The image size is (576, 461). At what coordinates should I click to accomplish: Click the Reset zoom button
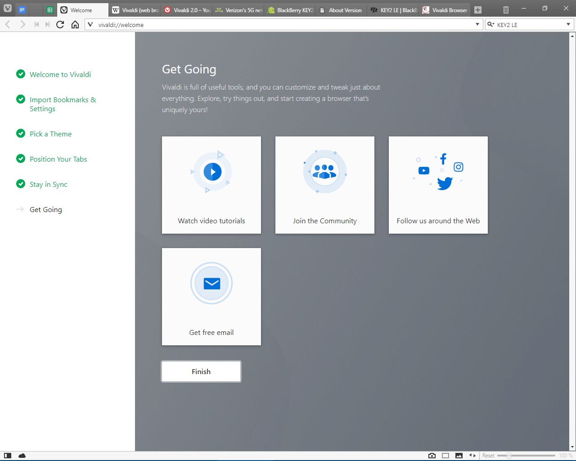(x=488, y=456)
